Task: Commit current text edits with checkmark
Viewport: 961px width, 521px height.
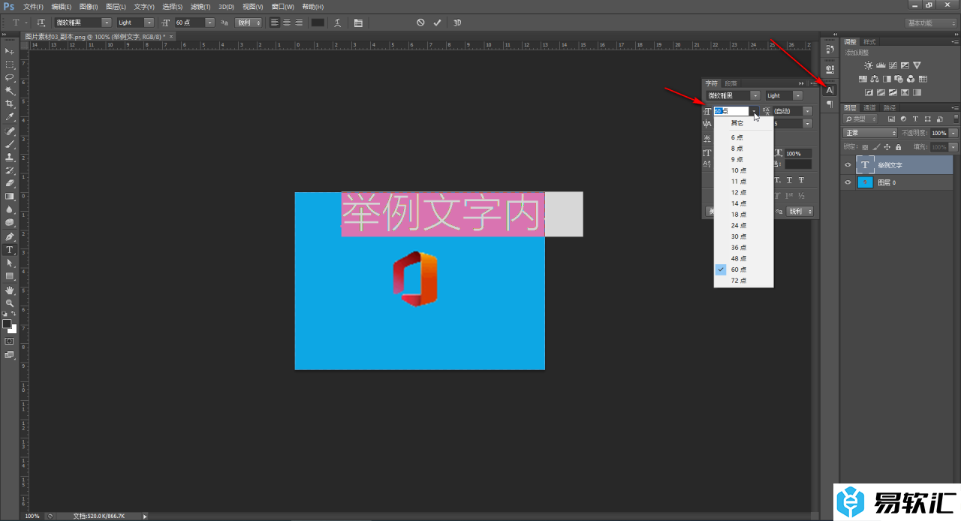Action: coord(438,23)
